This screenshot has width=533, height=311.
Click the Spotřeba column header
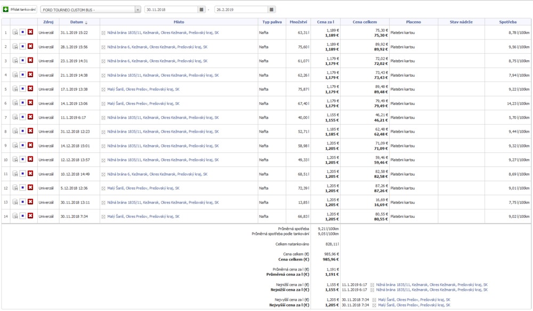(x=508, y=22)
